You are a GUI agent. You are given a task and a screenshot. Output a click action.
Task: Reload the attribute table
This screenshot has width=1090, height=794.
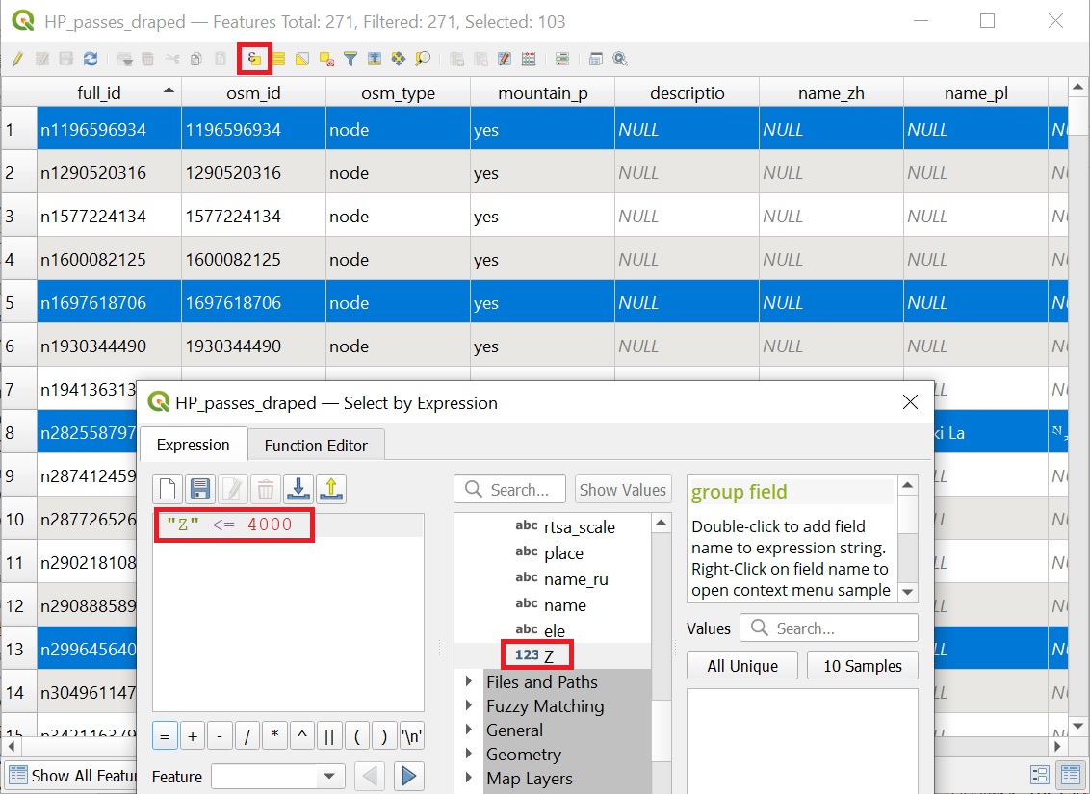(91, 59)
